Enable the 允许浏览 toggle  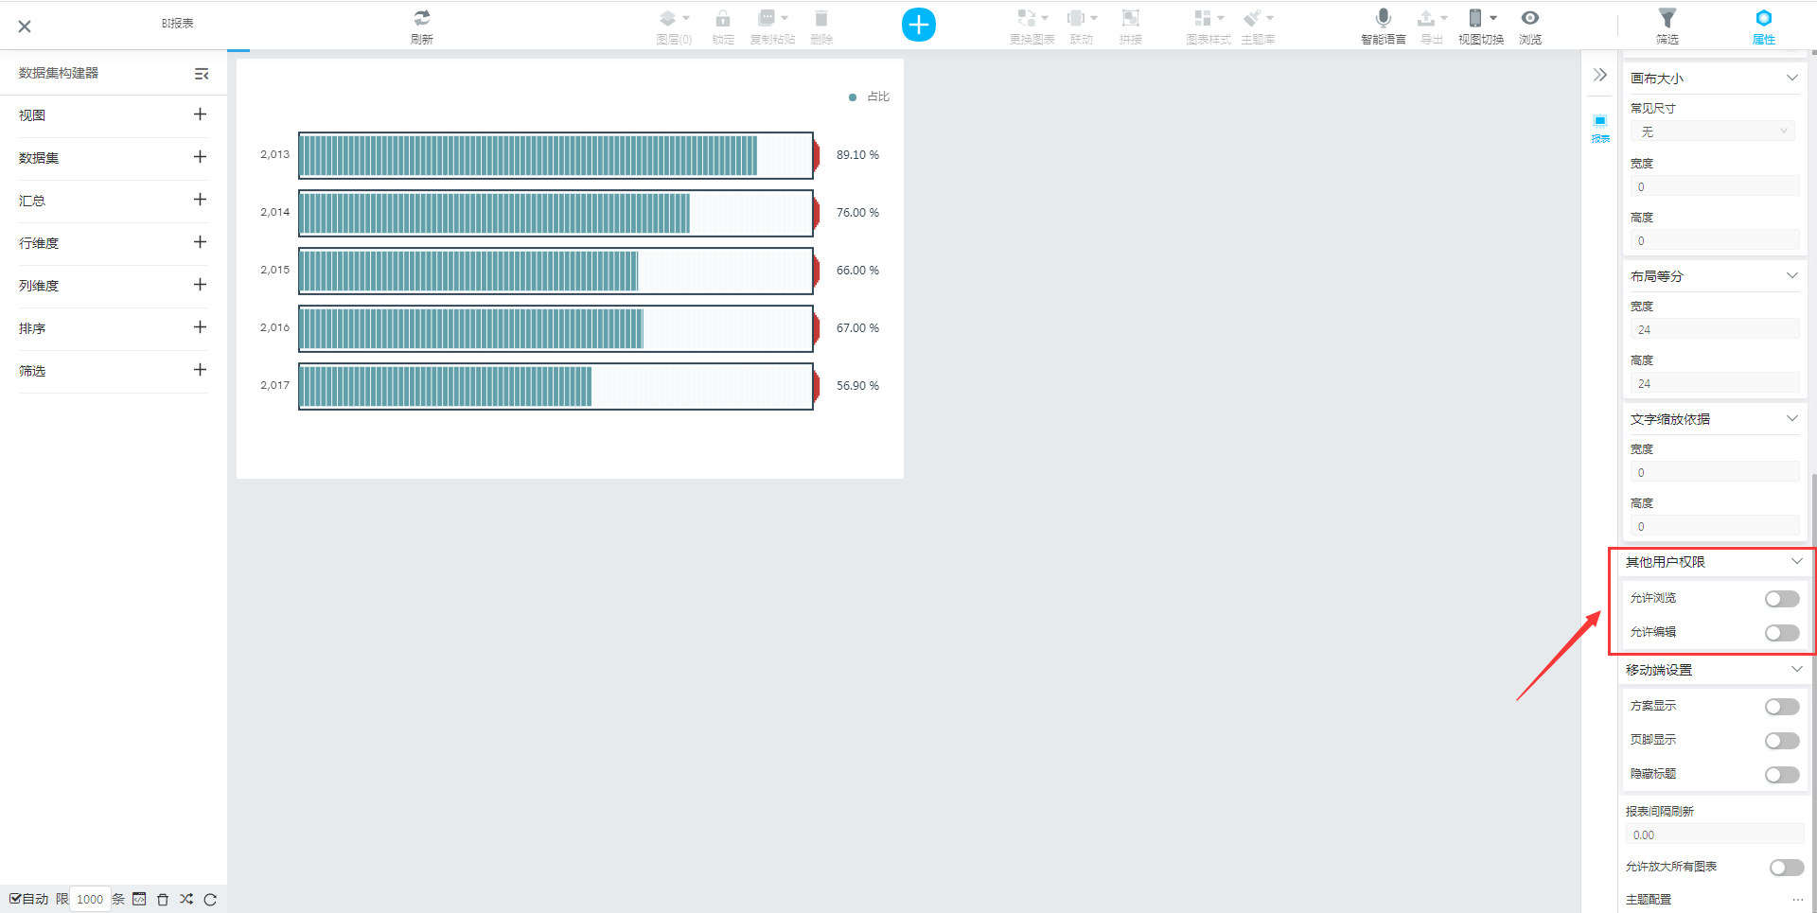point(1782,599)
